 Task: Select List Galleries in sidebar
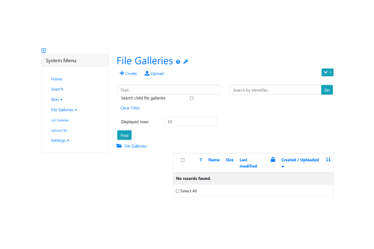60,120
